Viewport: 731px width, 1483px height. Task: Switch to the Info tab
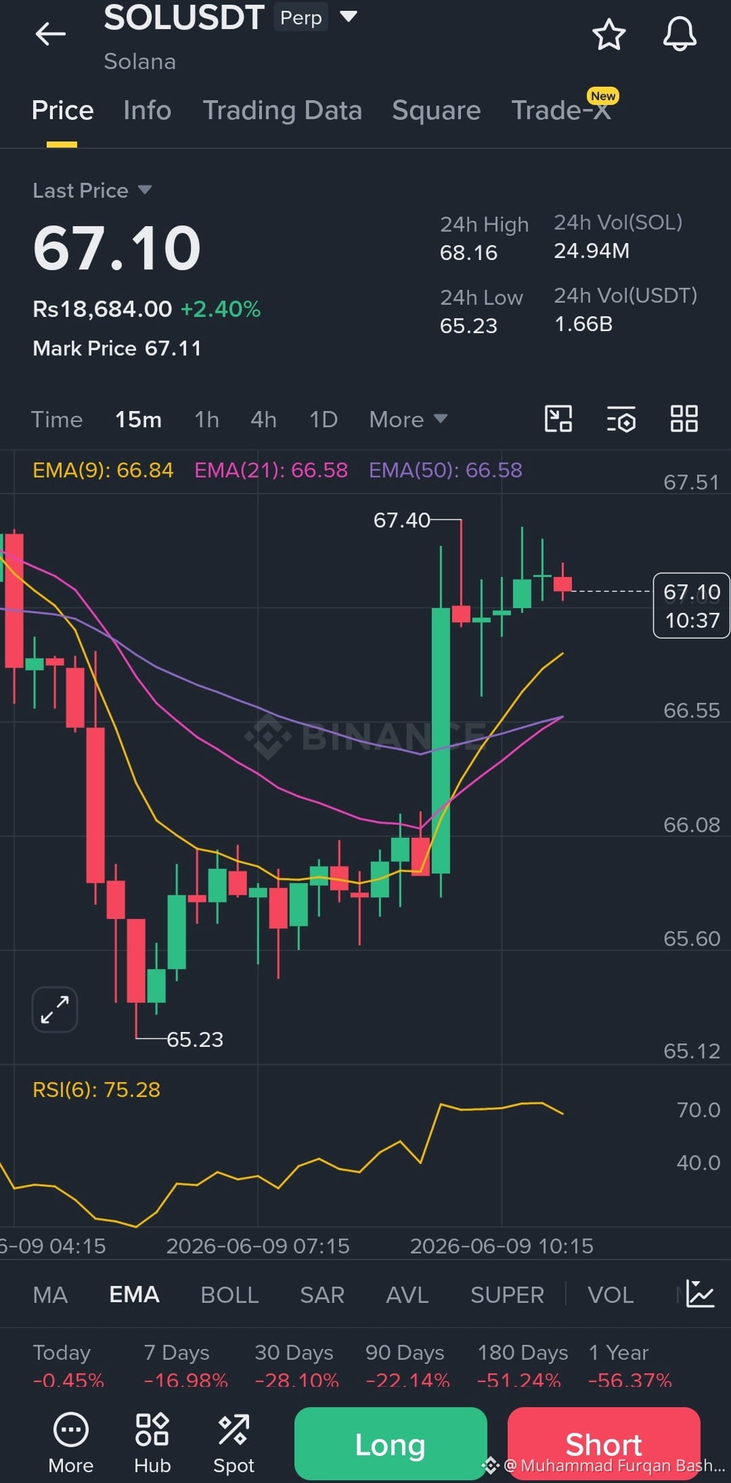tap(147, 110)
